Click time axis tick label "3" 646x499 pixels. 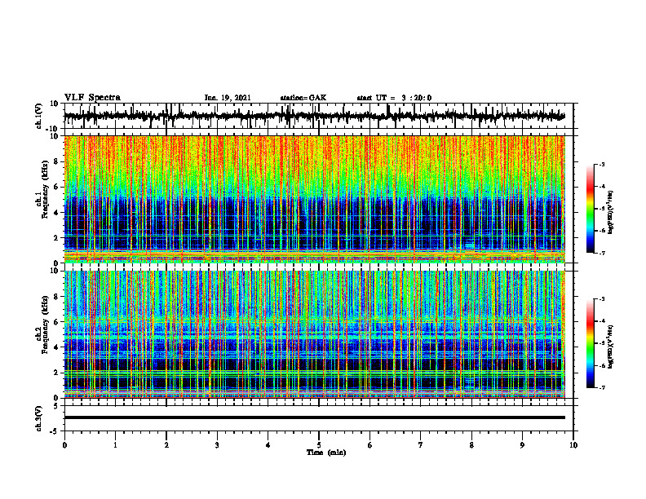click(217, 445)
